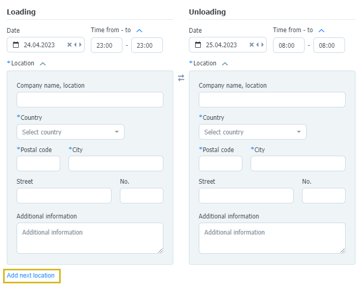The width and height of the screenshot is (357, 288).
Task: Clear the loading date with the X icon
Action: pos(70,45)
